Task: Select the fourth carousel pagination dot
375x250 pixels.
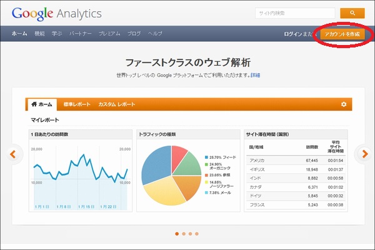Action: pyautogui.click(x=197, y=234)
